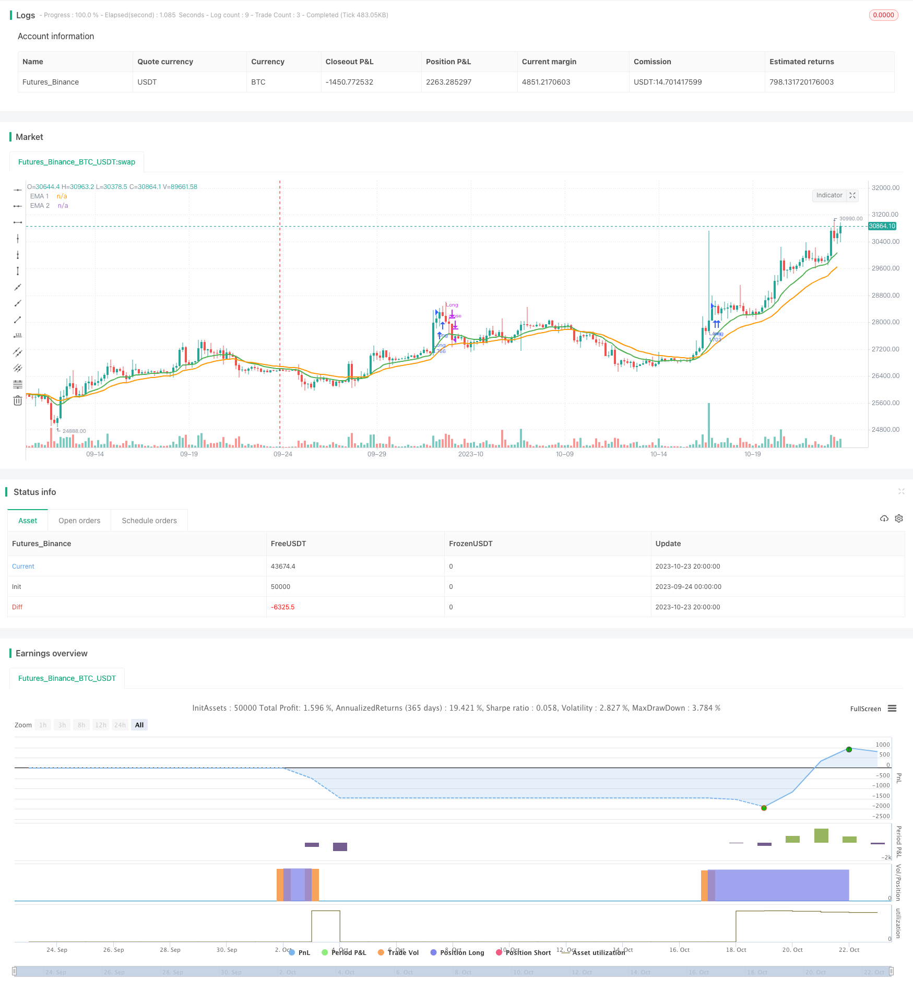Select the vertical straight line drawing tool

coord(18,239)
